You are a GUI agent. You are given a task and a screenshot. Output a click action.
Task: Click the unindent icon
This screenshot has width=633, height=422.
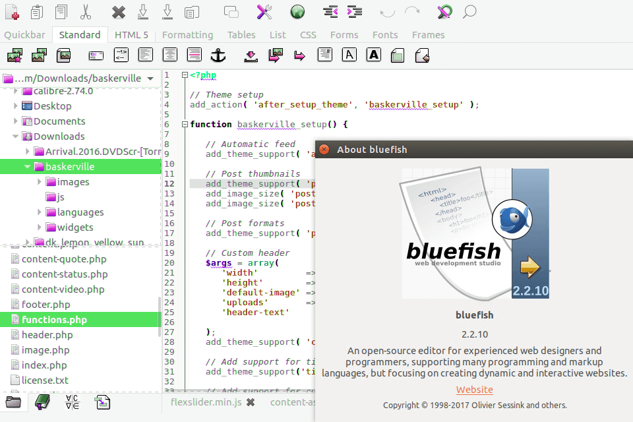point(330,12)
